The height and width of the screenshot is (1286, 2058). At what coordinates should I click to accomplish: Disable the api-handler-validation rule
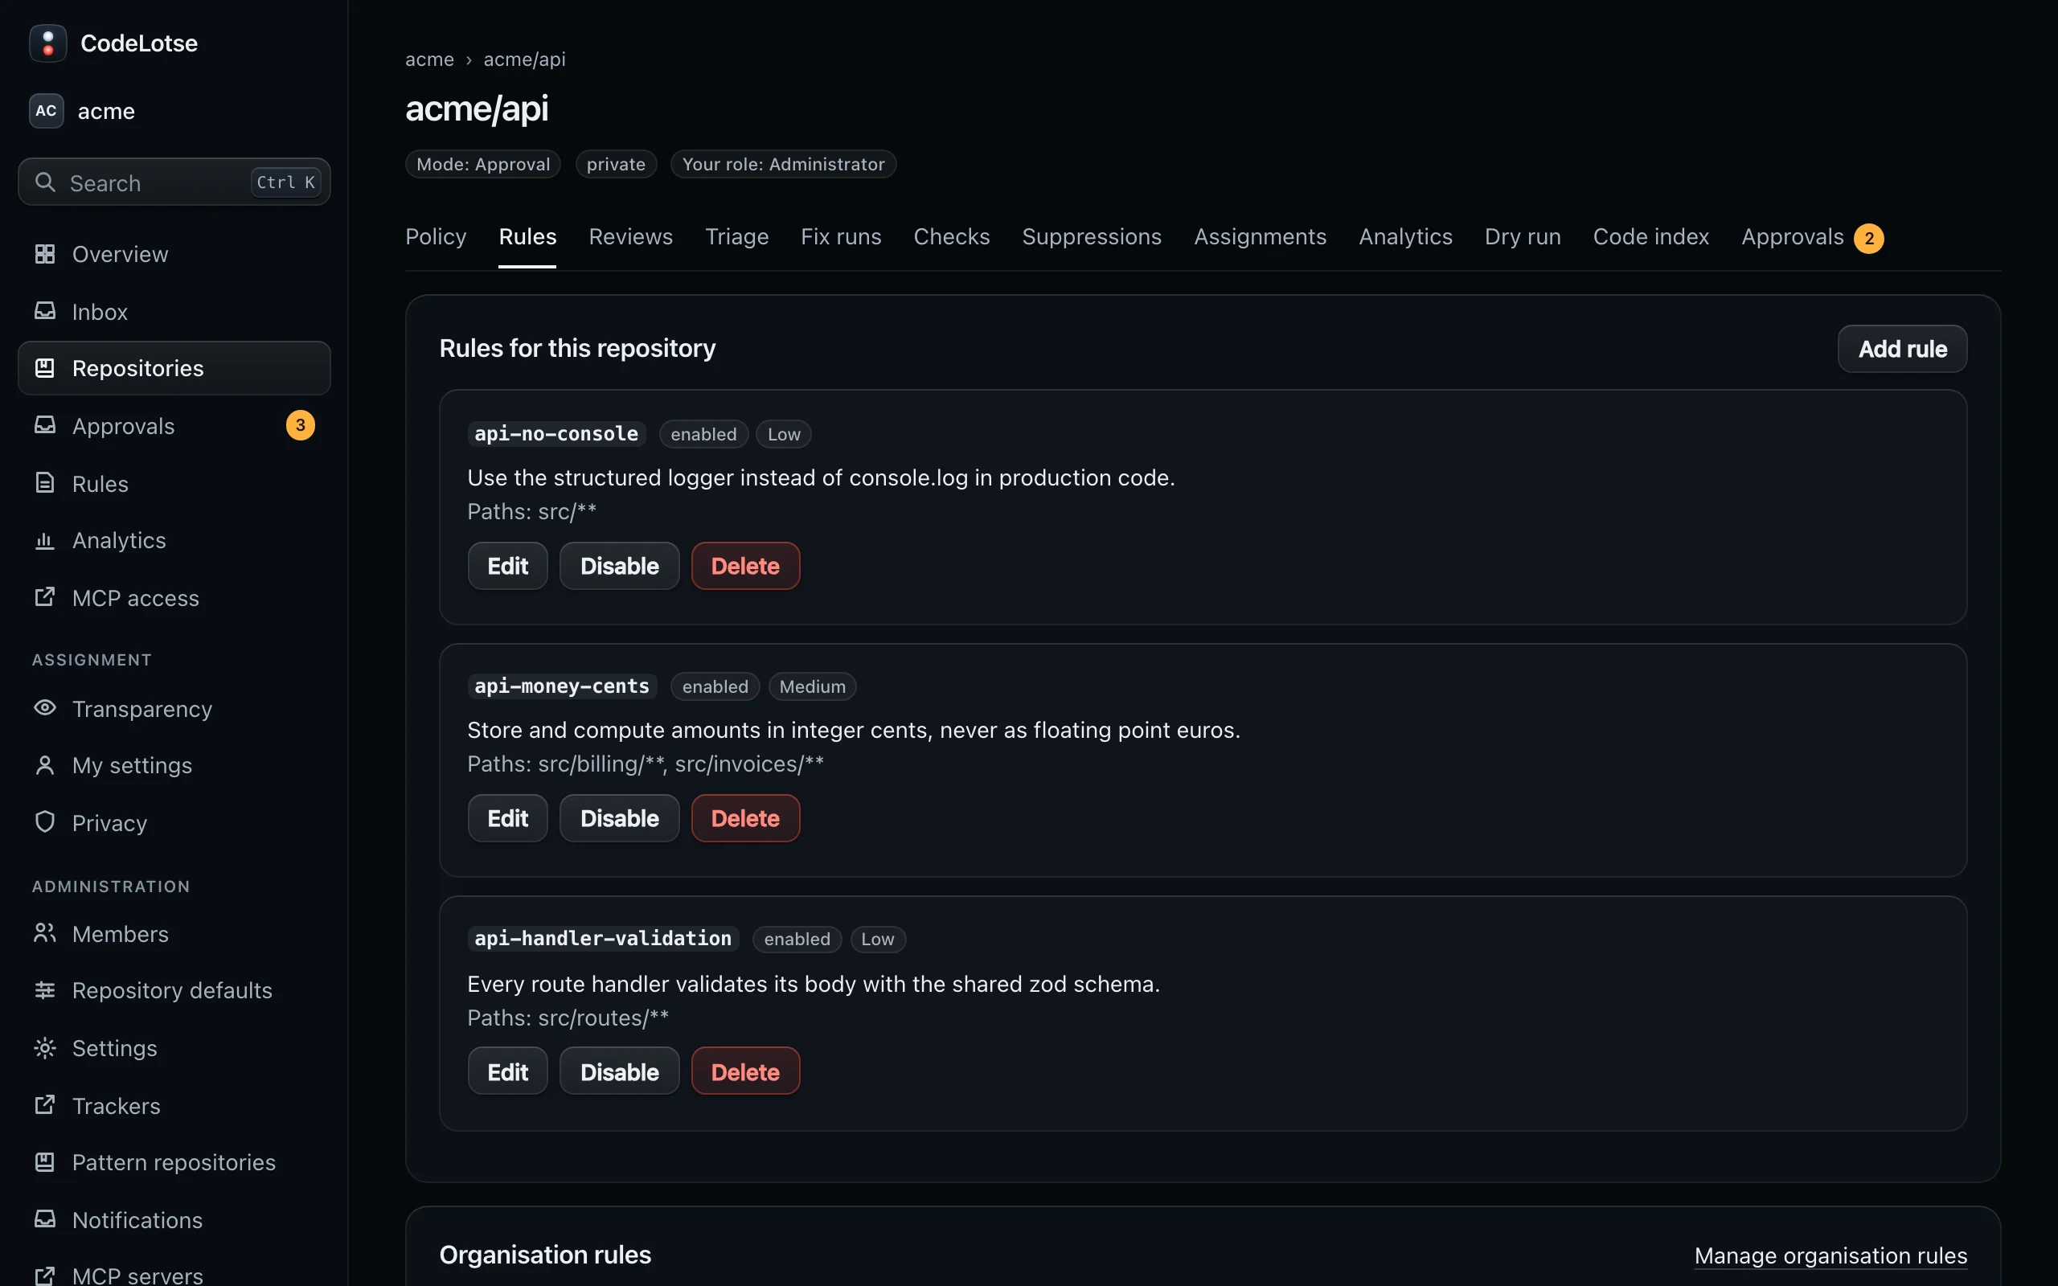click(619, 1071)
